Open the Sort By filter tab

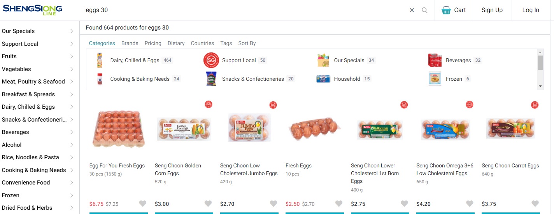pyautogui.click(x=247, y=43)
